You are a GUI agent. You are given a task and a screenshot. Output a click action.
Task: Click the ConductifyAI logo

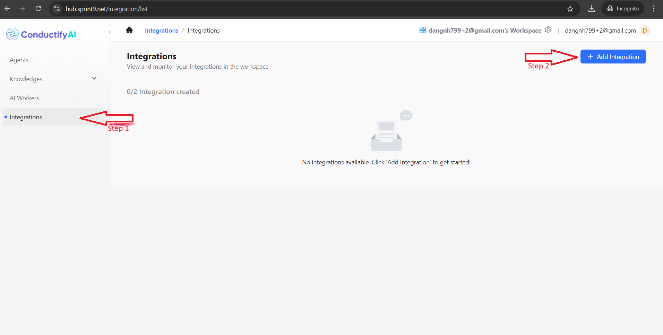pyautogui.click(x=41, y=34)
